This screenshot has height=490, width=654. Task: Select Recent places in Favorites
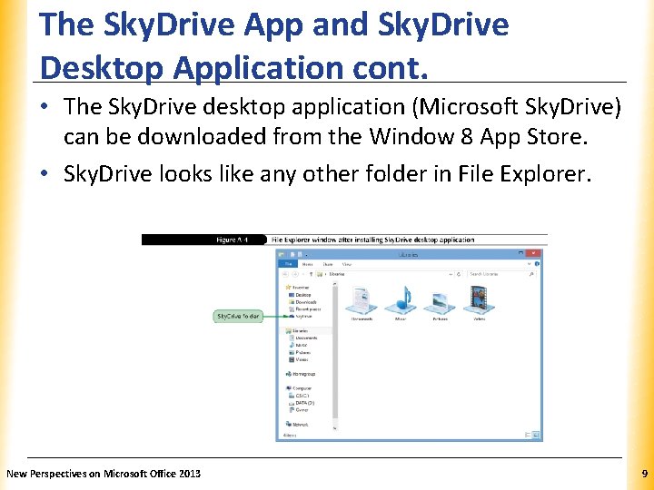(305, 309)
